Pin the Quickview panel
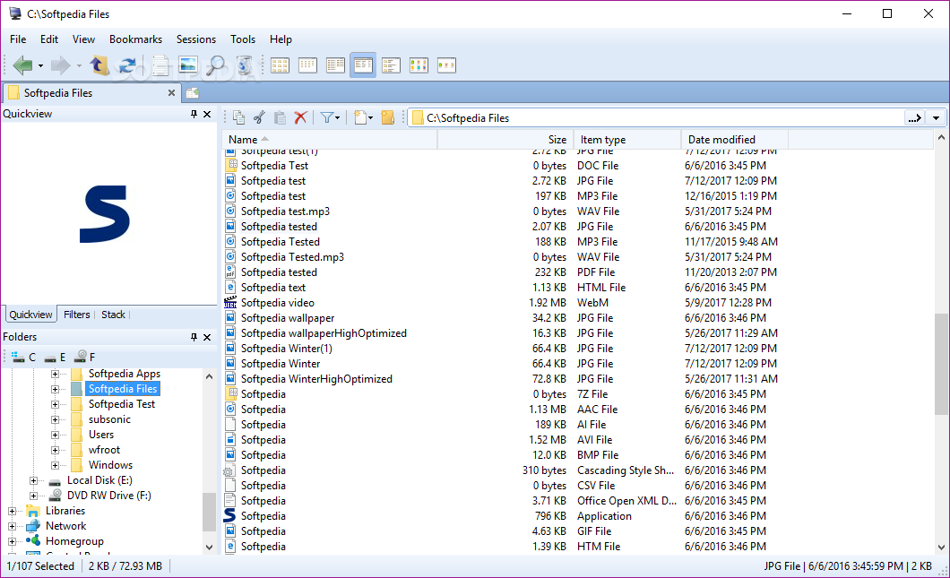This screenshot has width=950, height=578. pos(194,114)
